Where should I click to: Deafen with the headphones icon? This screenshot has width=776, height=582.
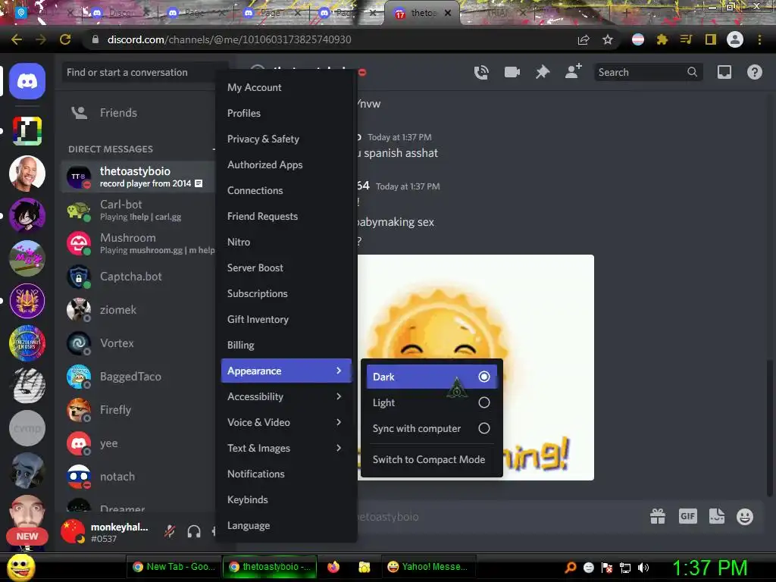(x=194, y=531)
